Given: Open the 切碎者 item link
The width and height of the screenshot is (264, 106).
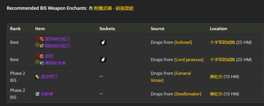Looking at the screenshot, I should click(47, 94).
